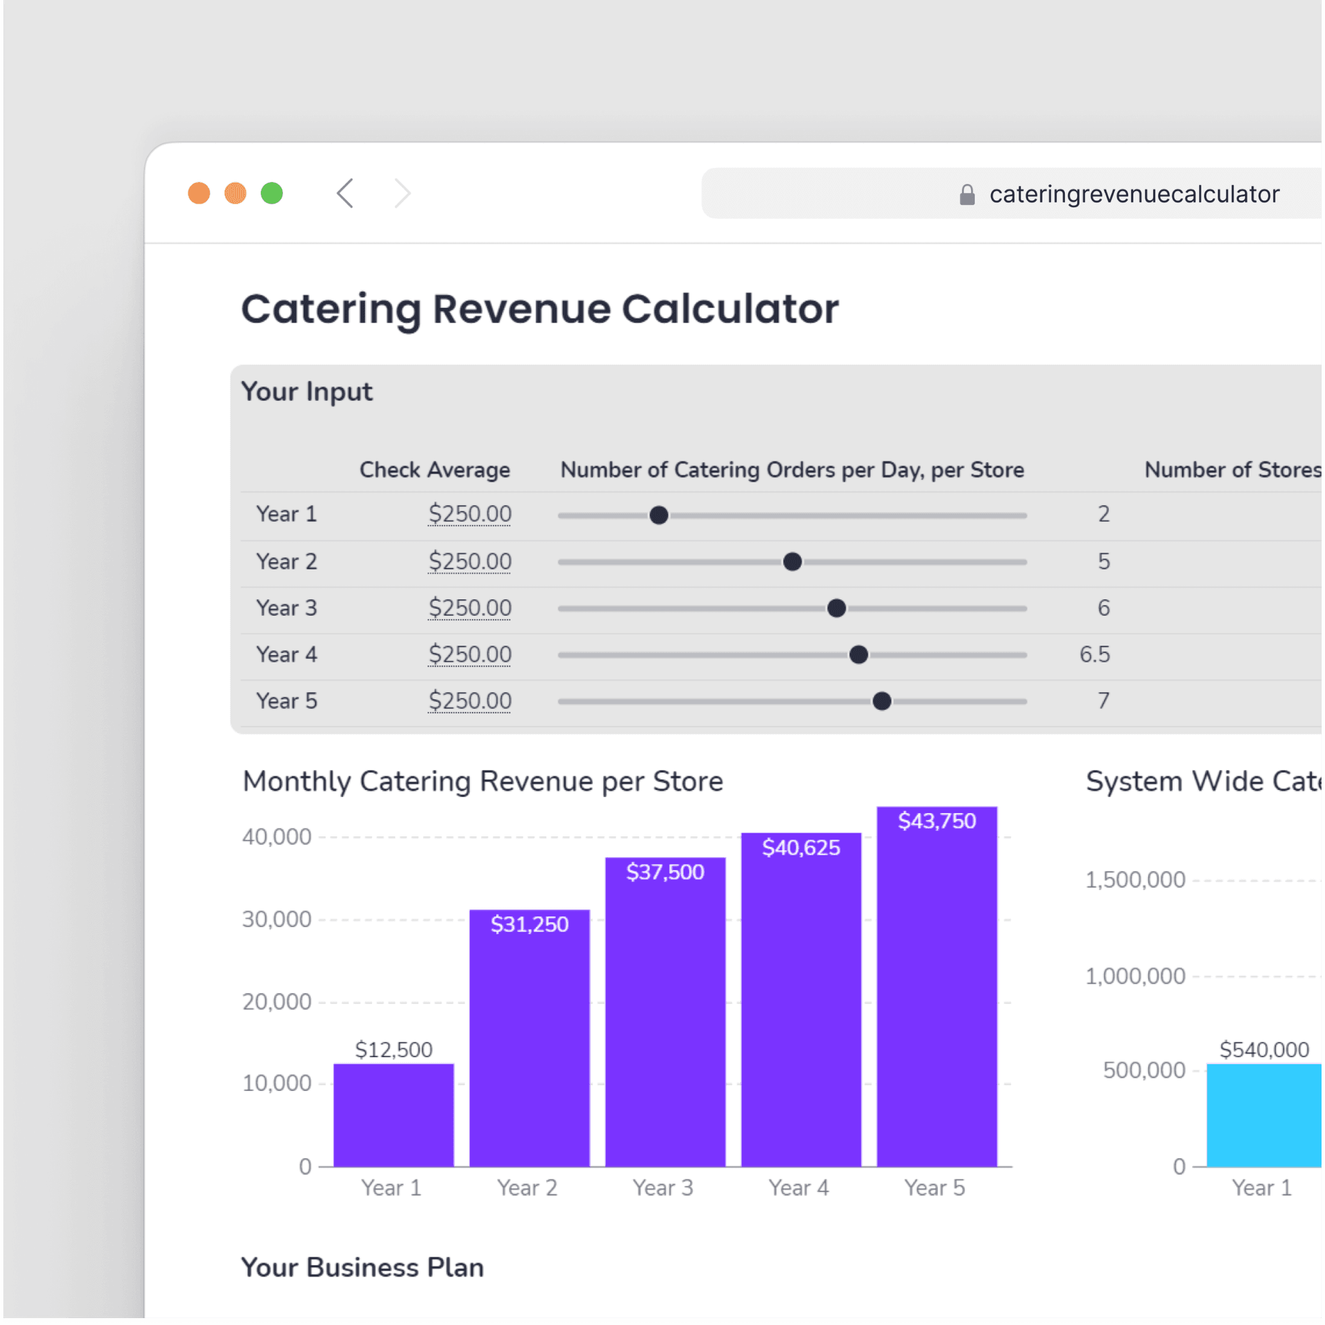Click the red close window dot
The image size is (1325, 1325).
pyautogui.click(x=199, y=193)
